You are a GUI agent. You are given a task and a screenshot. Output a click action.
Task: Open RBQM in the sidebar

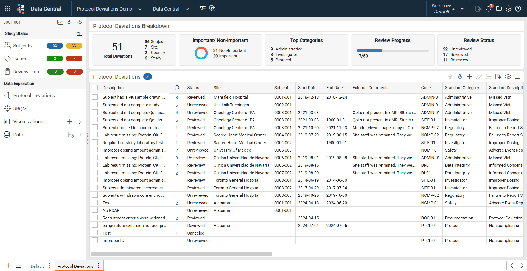click(20, 109)
